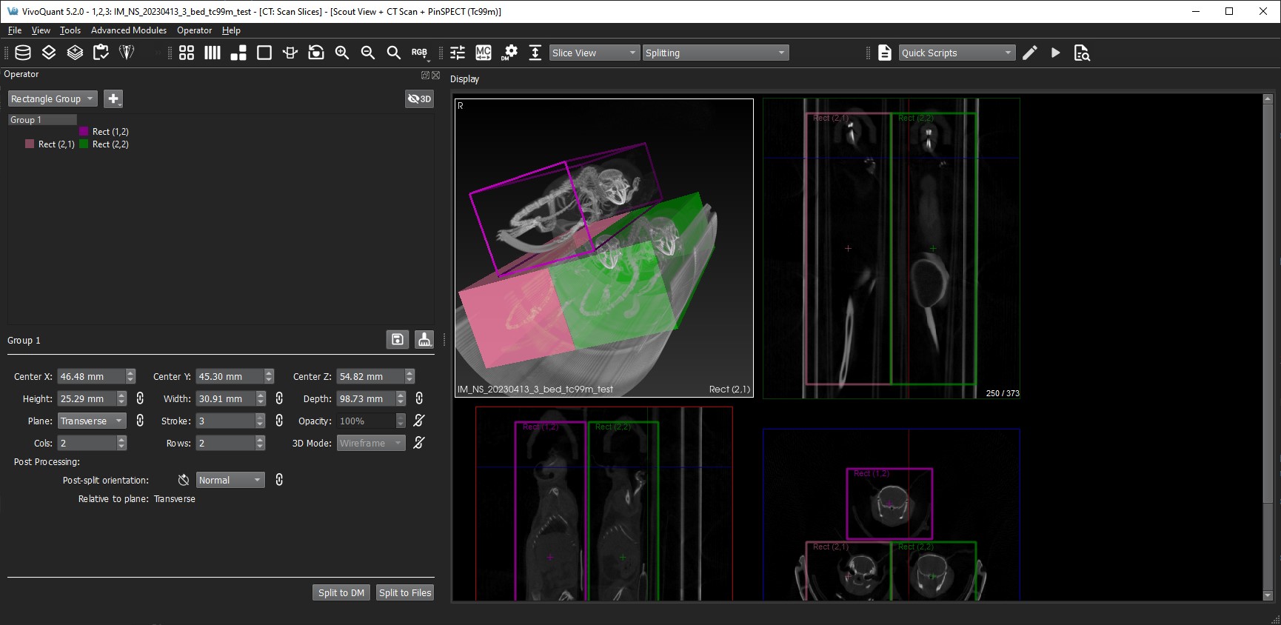Screen dimensions: 1281x625
Task: Open the Post-split orientation Normal dropdown
Action: pos(230,480)
